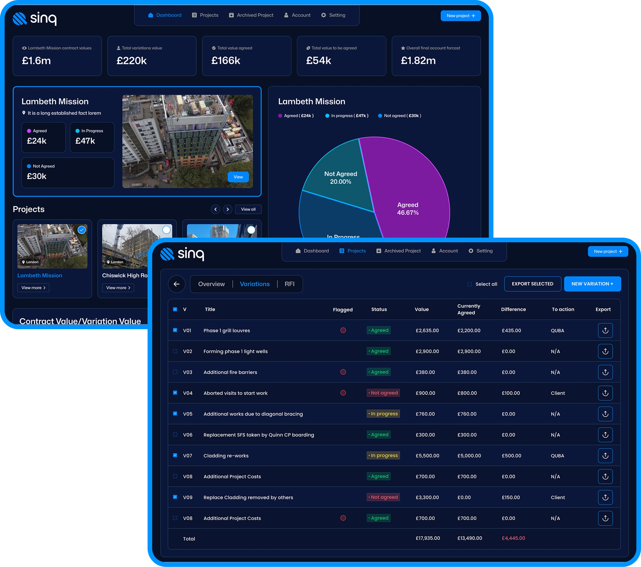
Task: Click the red flag on row V01
Action: pyautogui.click(x=343, y=330)
